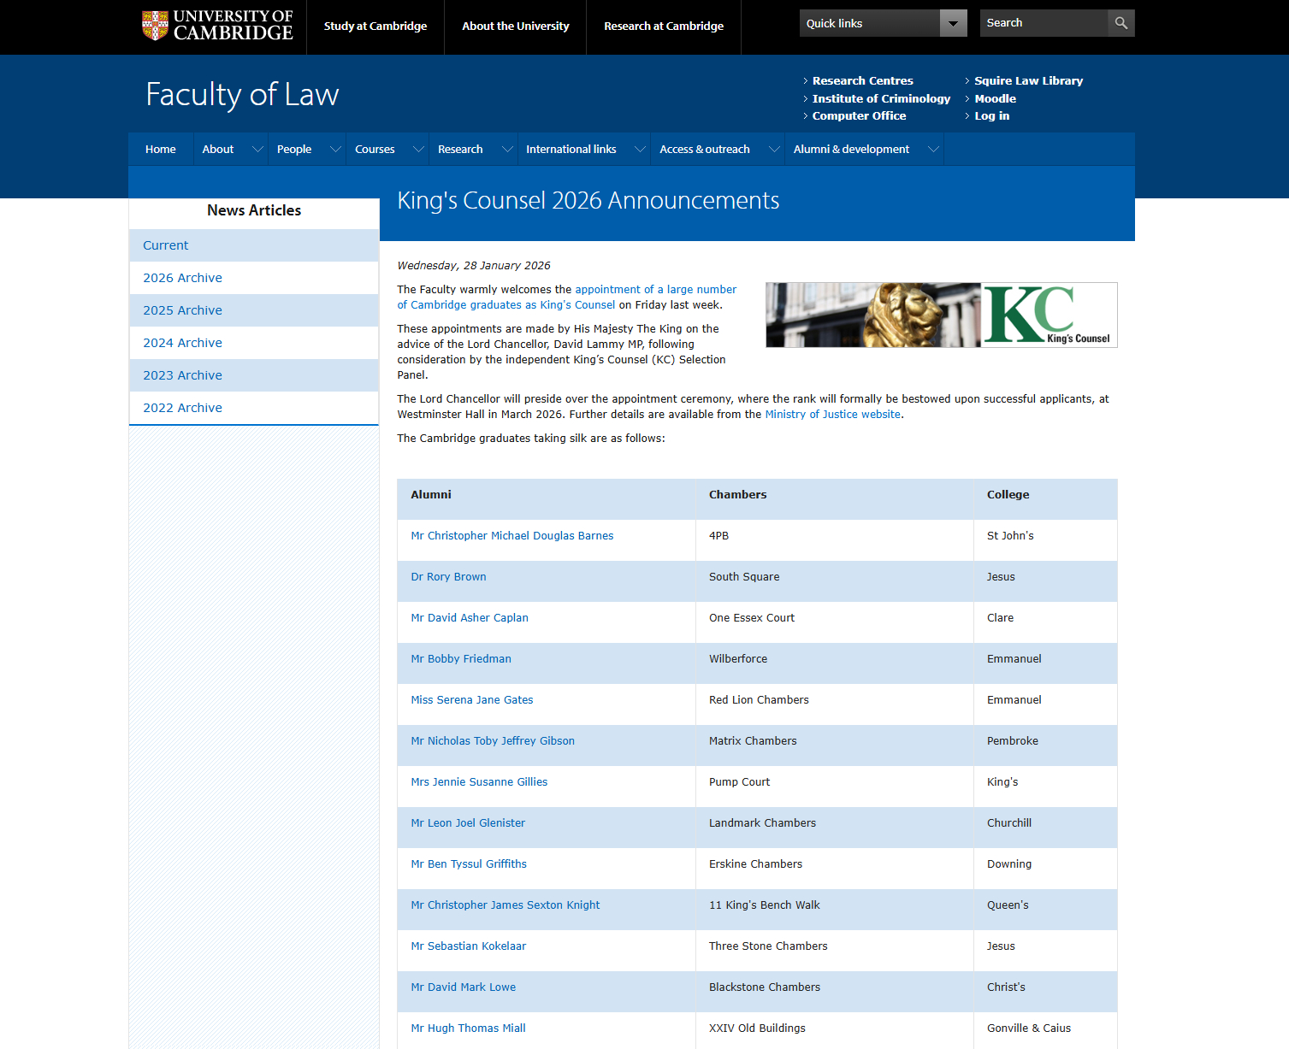Open the Institute of Criminology link
This screenshot has height=1049, width=1289.
pos(881,99)
